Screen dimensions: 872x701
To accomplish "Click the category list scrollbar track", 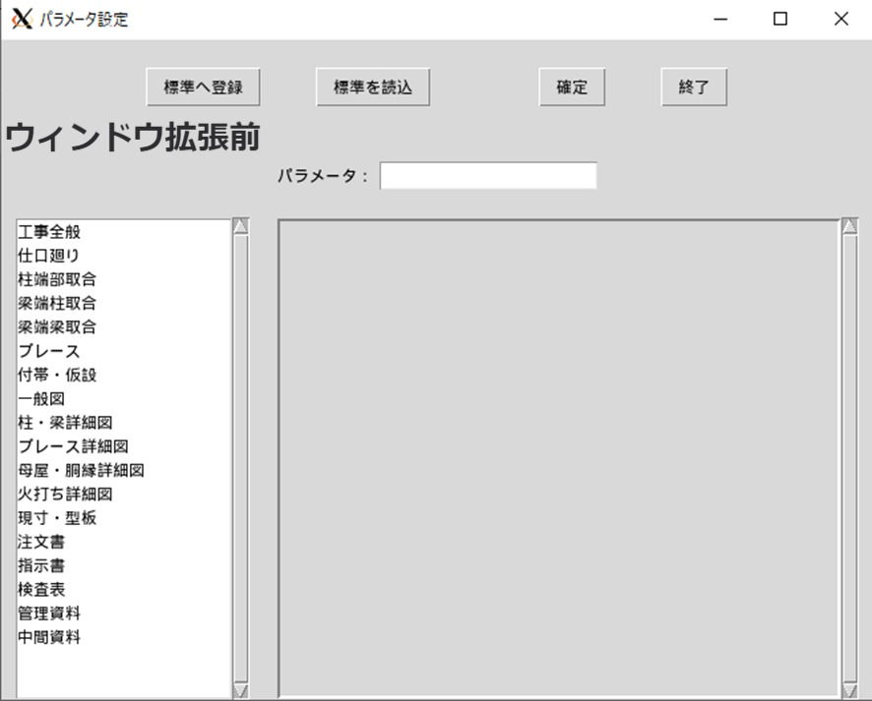I will pyautogui.click(x=241, y=458).
